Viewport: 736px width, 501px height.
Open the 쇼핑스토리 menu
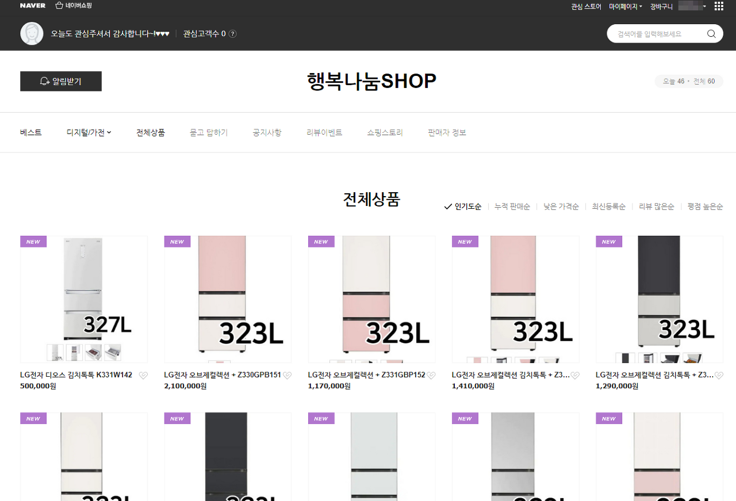click(385, 132)
